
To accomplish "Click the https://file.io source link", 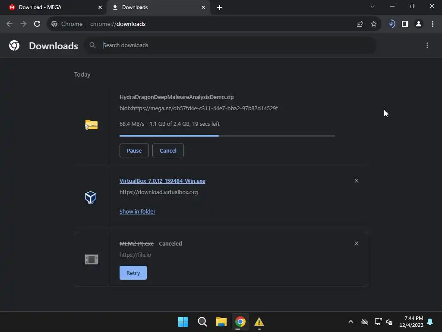I will (x=135, y=255).
